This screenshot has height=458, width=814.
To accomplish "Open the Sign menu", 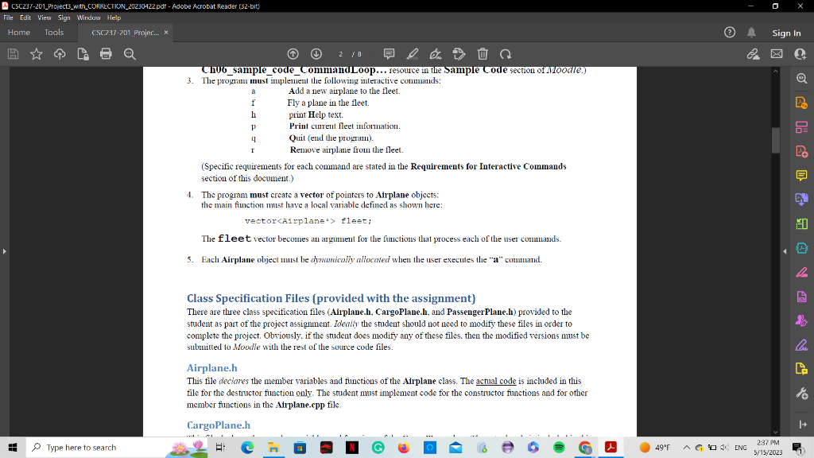I will pos(64,17).
